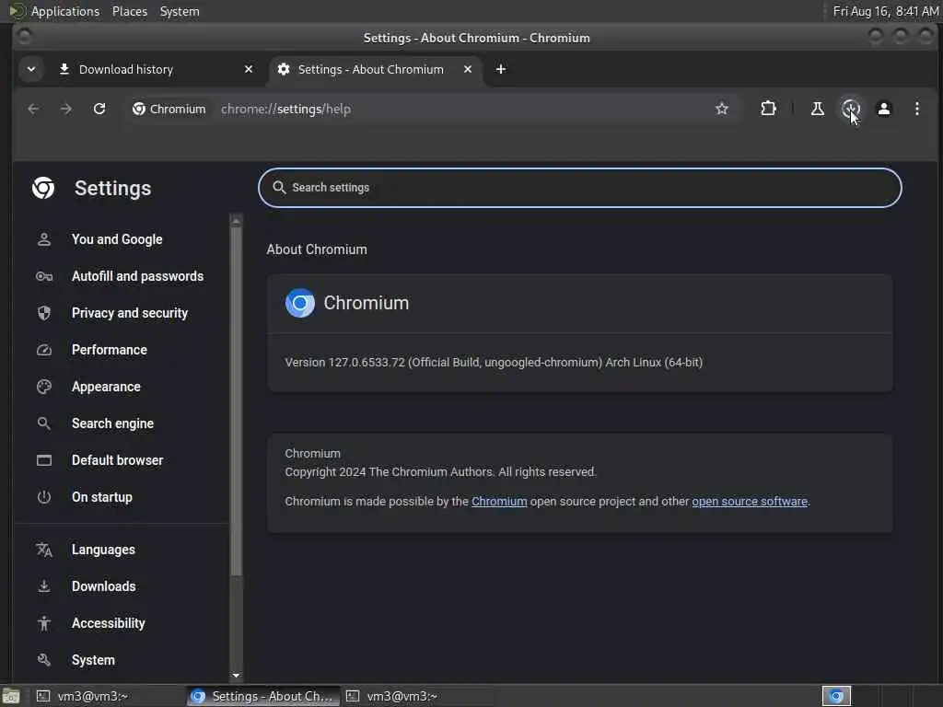Image resolution: width=943 pixels, height=707 pixels.
Task: Click the magnifier icon beside Search engine
Action: click(x=44, y=423)
